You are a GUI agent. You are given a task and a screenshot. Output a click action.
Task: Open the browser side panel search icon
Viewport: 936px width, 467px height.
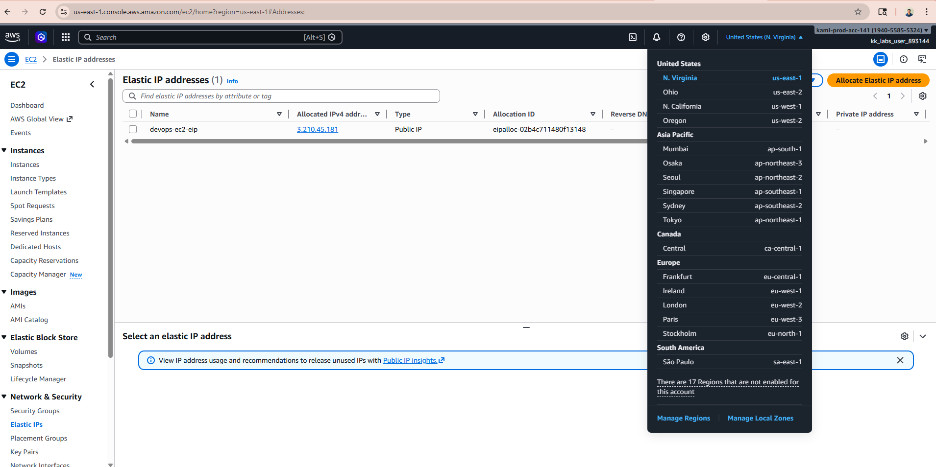(x=883, y=12)
